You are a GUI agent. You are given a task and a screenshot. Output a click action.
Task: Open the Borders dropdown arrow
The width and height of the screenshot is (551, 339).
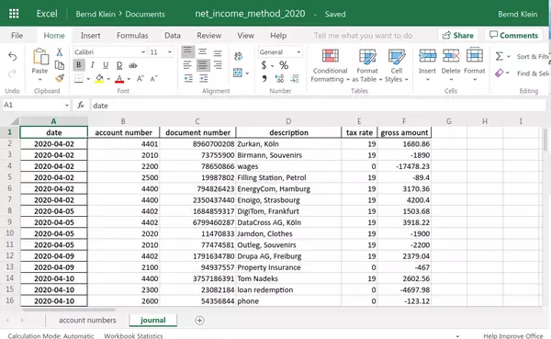[x=88, y=79]
